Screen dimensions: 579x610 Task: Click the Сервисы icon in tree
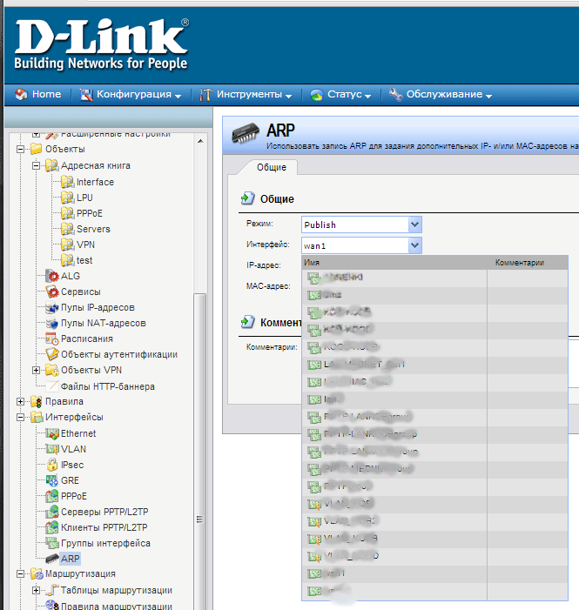(51, 292)
